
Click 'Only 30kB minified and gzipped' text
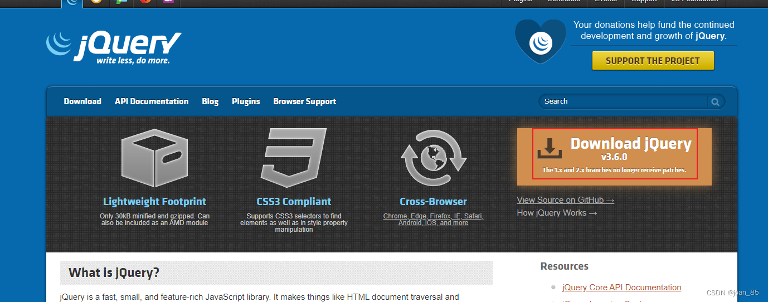point(154,220)
